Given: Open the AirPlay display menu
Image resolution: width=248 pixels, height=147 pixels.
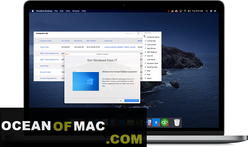Looking at the screenshot, I should pyautogui.click(x=181, y=11).
